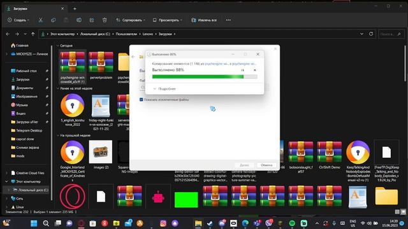Open address bar history dropdown
Viewport: 408px width, 229px height.
pos(361,34)
